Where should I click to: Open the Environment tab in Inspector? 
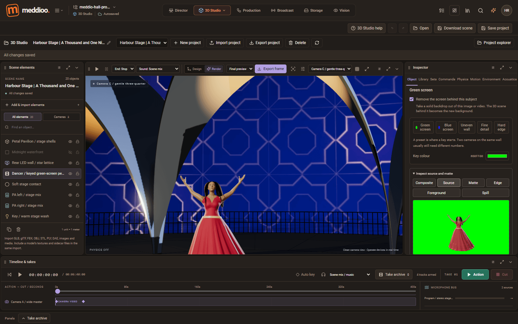pos(491,79)
